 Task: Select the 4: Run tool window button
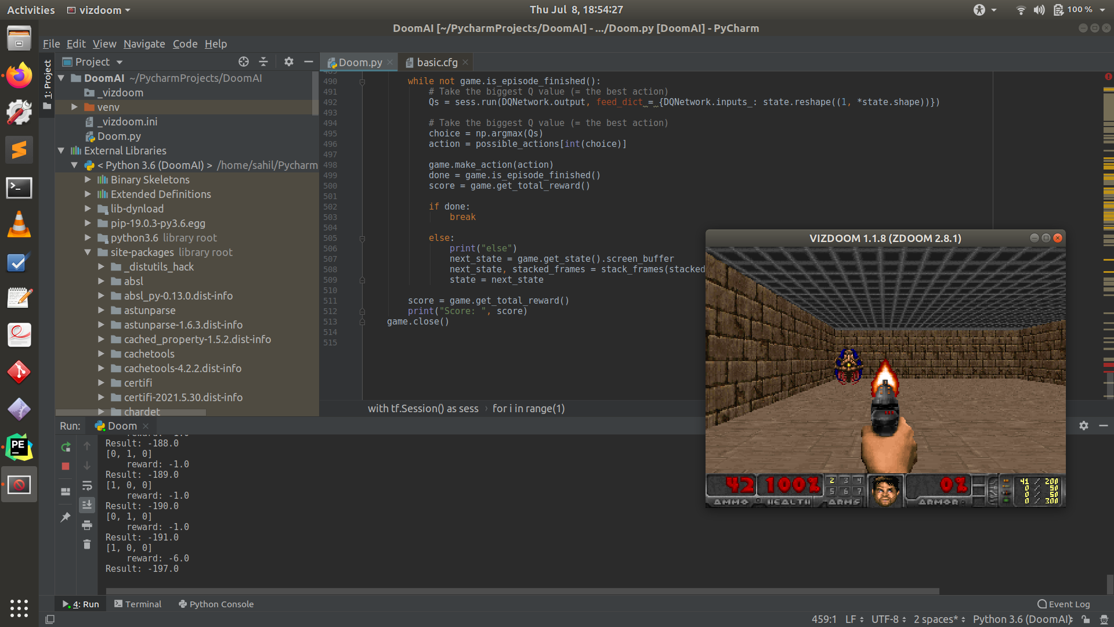[80, 604]
